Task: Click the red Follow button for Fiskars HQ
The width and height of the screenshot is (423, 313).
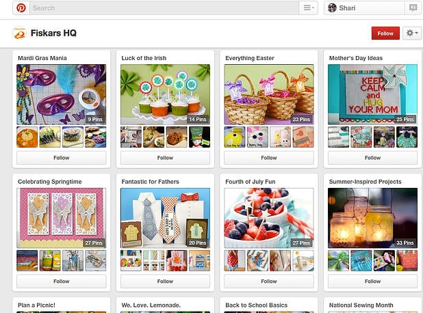Action: click(x=385, y=33)
